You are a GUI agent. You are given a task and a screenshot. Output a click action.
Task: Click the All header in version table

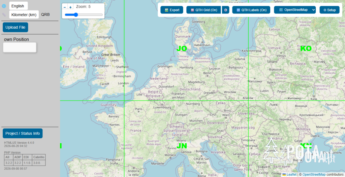[x=9, y=157]
